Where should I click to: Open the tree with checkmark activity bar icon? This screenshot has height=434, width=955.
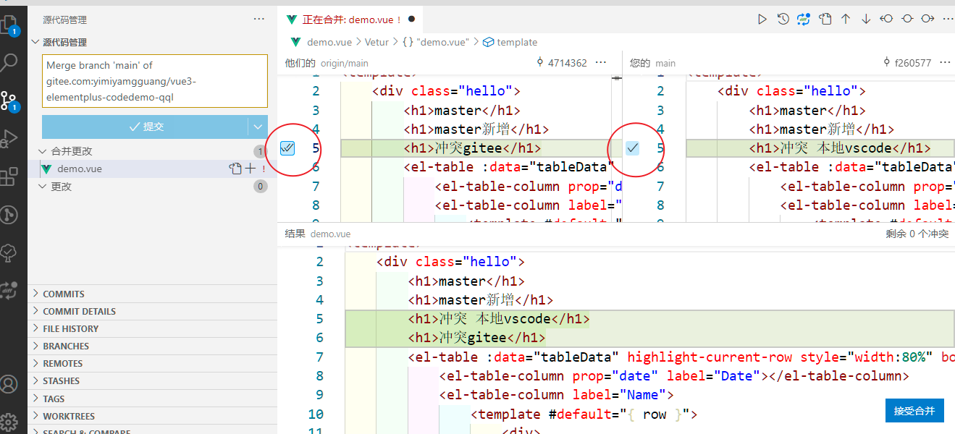click(9, 252)
